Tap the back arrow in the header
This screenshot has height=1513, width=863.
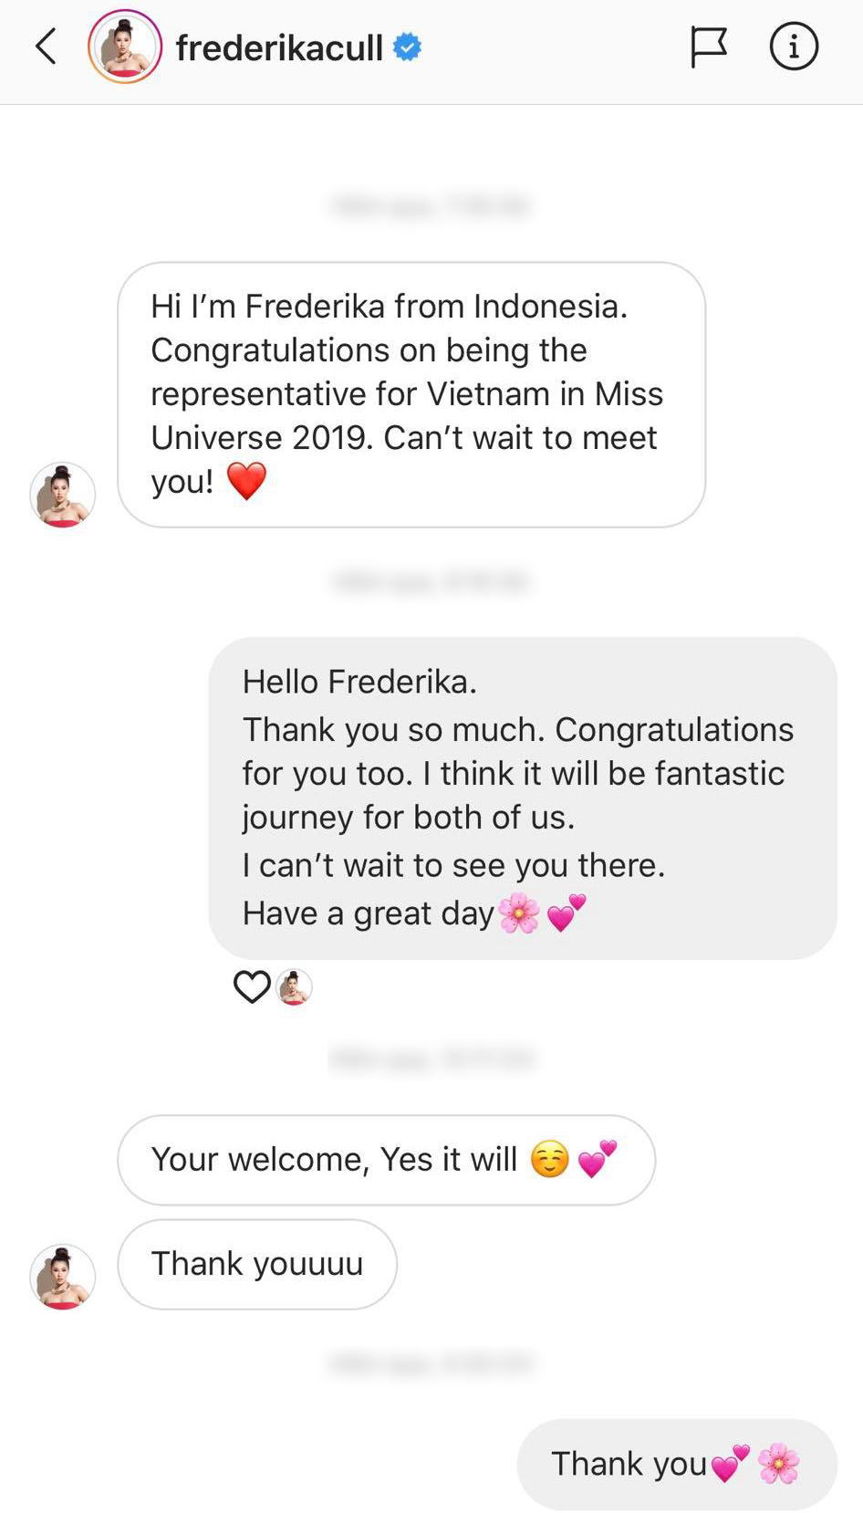[46, 47]
